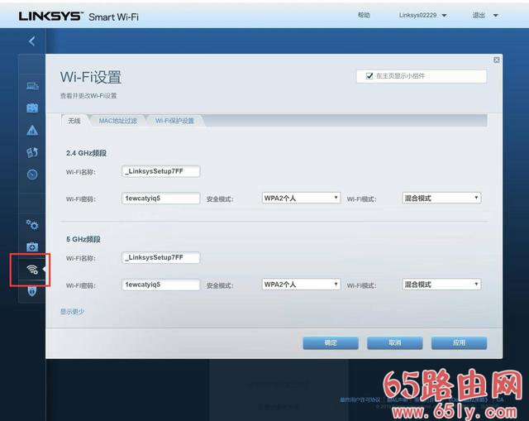
Task: Confirm with the 确定 button
Action: pos(331,343)
